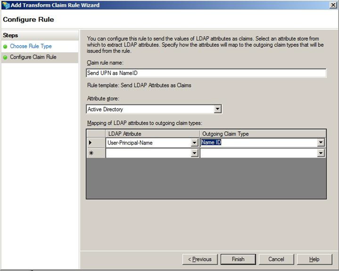The width and height of the screenshot is (339, 271).
Task: Click the green bullet beside Configure Claim Rule
Action: point(5,57)
